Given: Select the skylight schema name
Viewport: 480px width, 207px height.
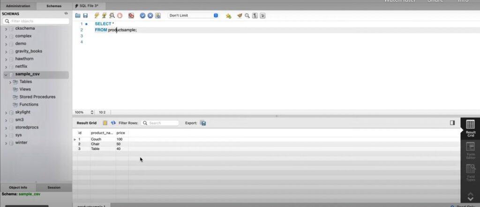Looking at the screenshot, I should (22, 112).
